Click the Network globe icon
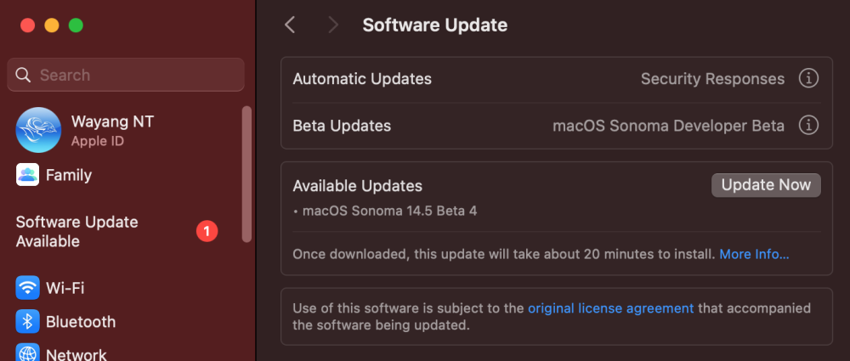The image size is (850, 361). (28, 353)
